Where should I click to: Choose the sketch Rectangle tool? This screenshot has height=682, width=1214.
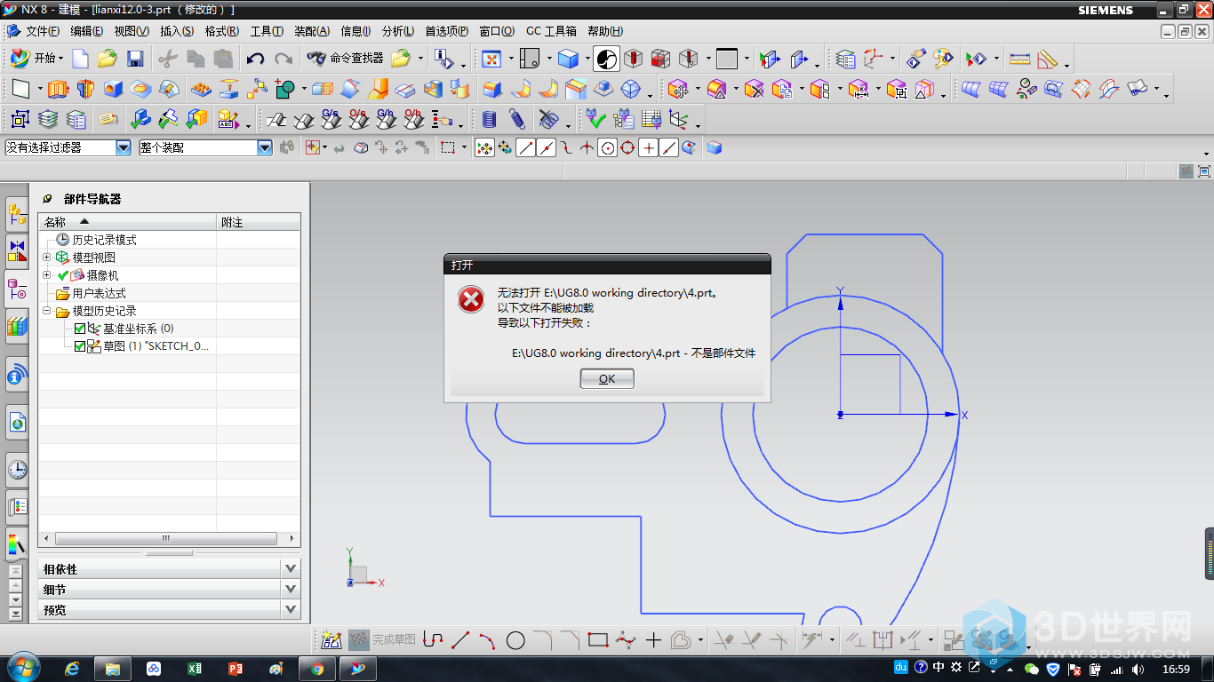tap(598, 639)
